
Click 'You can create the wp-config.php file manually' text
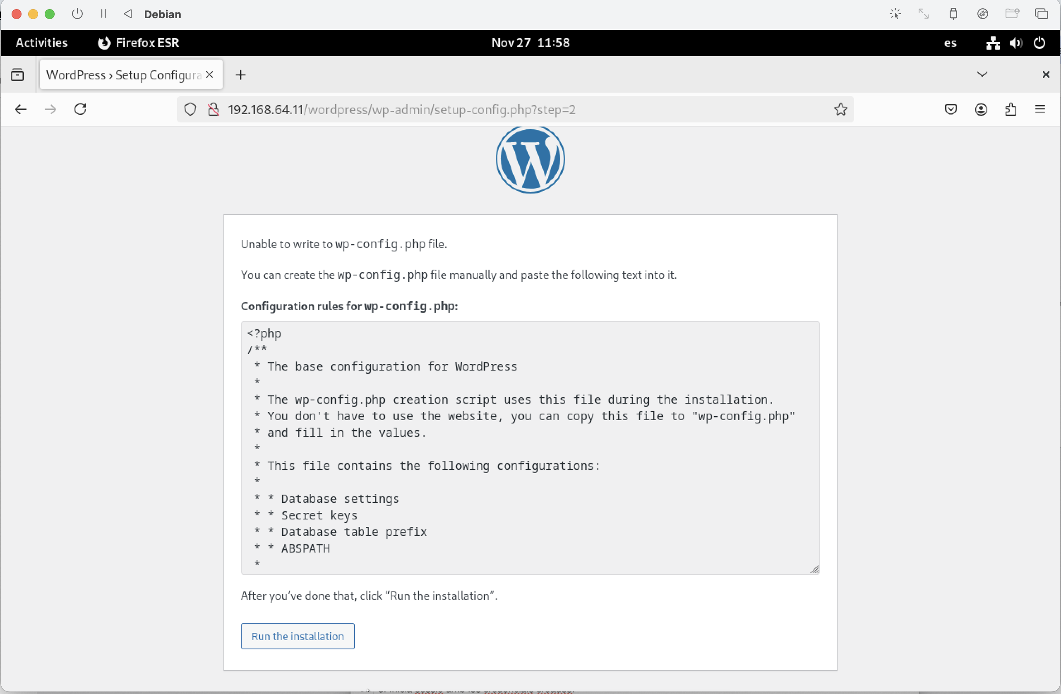[x=459, y=275]
